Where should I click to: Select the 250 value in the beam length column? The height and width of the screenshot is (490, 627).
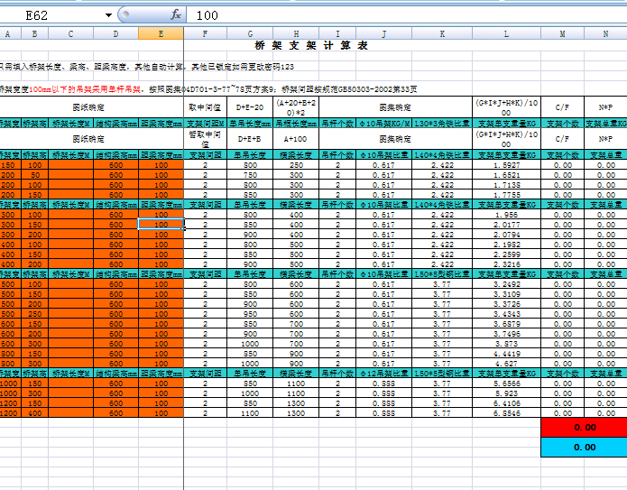296,165
